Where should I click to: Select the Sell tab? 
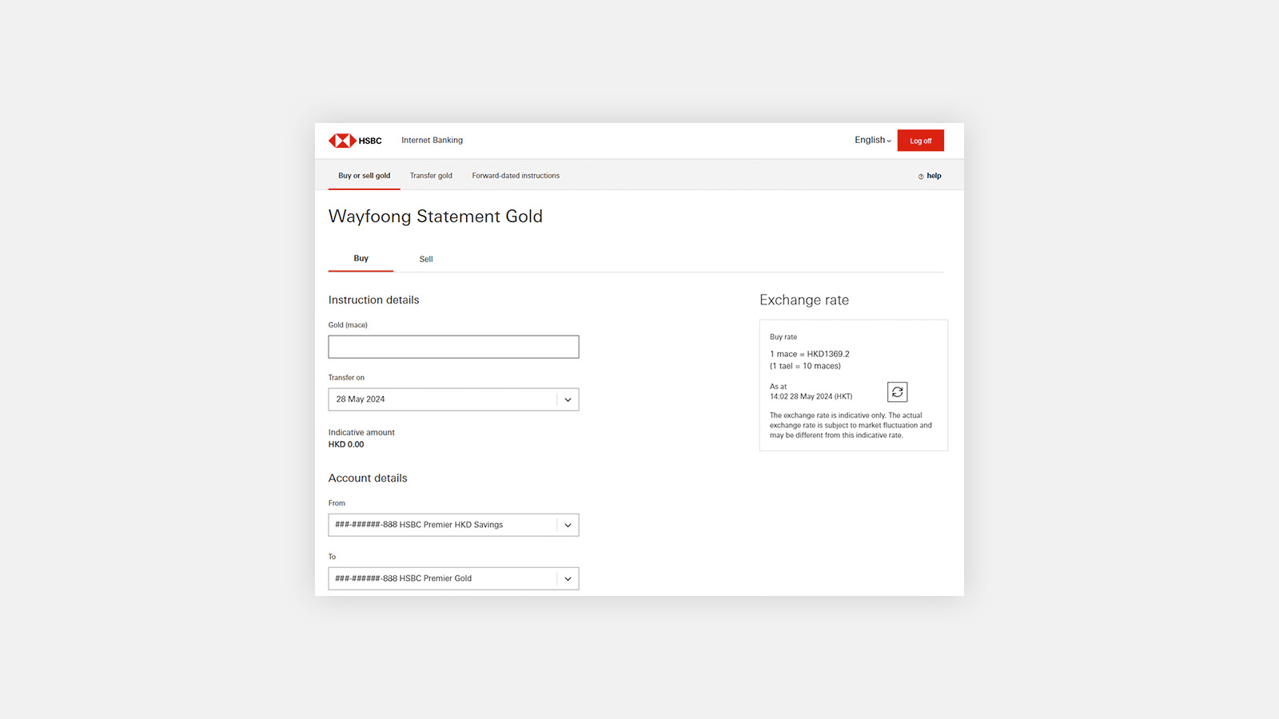[426, 259]
